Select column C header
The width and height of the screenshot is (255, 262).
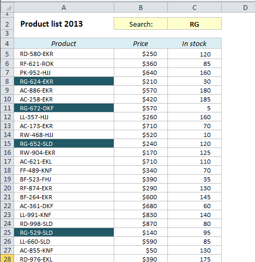(x=195, y=7)
